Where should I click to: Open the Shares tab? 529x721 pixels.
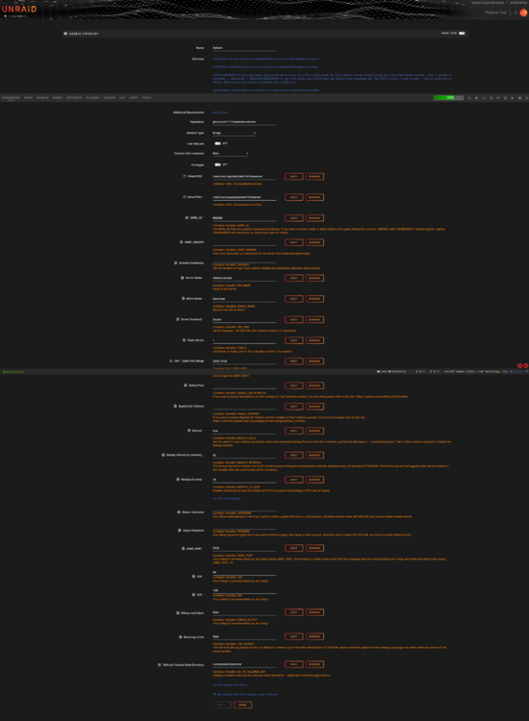42,97
